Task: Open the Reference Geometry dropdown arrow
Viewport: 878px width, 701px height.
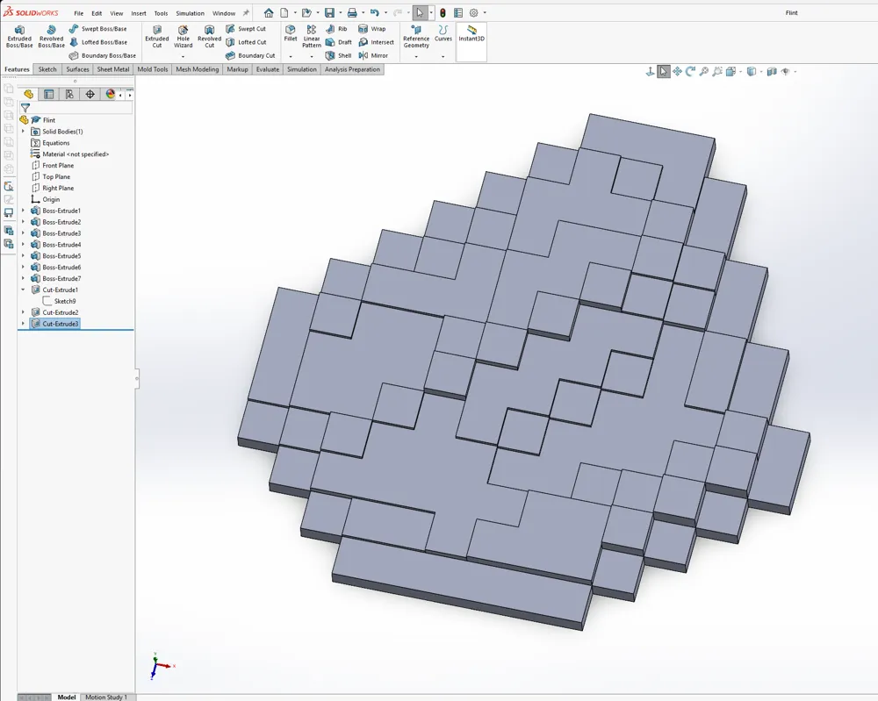Action: click(x=416, y=56)
